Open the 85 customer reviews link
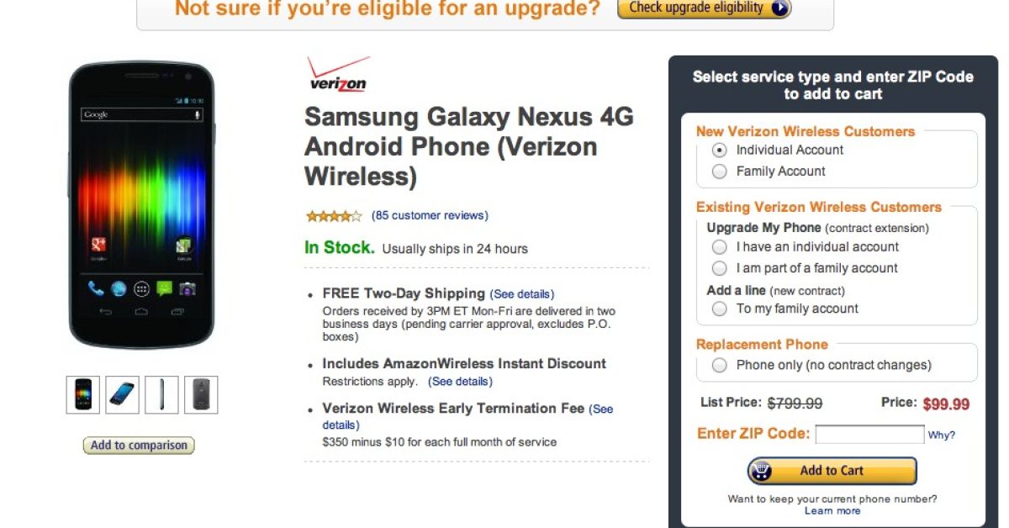The image size is (1009, 528). coord(430,216)
